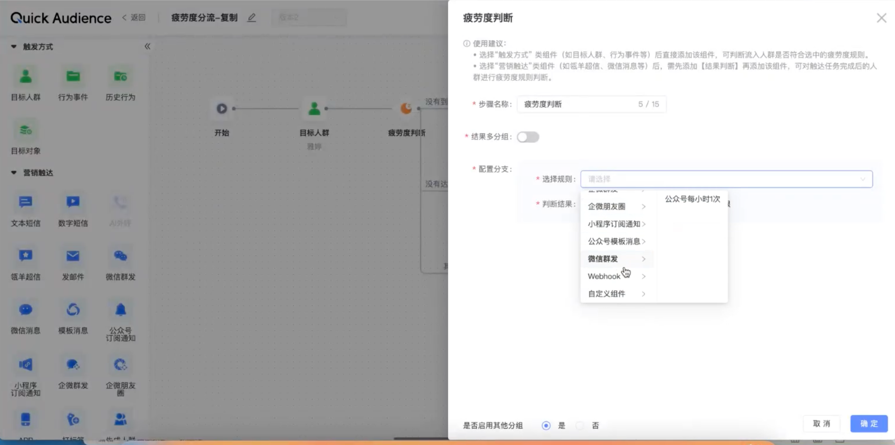
Task: Select the 目标人群 trigger component icon in sidebar
Action: coord(25,76)
